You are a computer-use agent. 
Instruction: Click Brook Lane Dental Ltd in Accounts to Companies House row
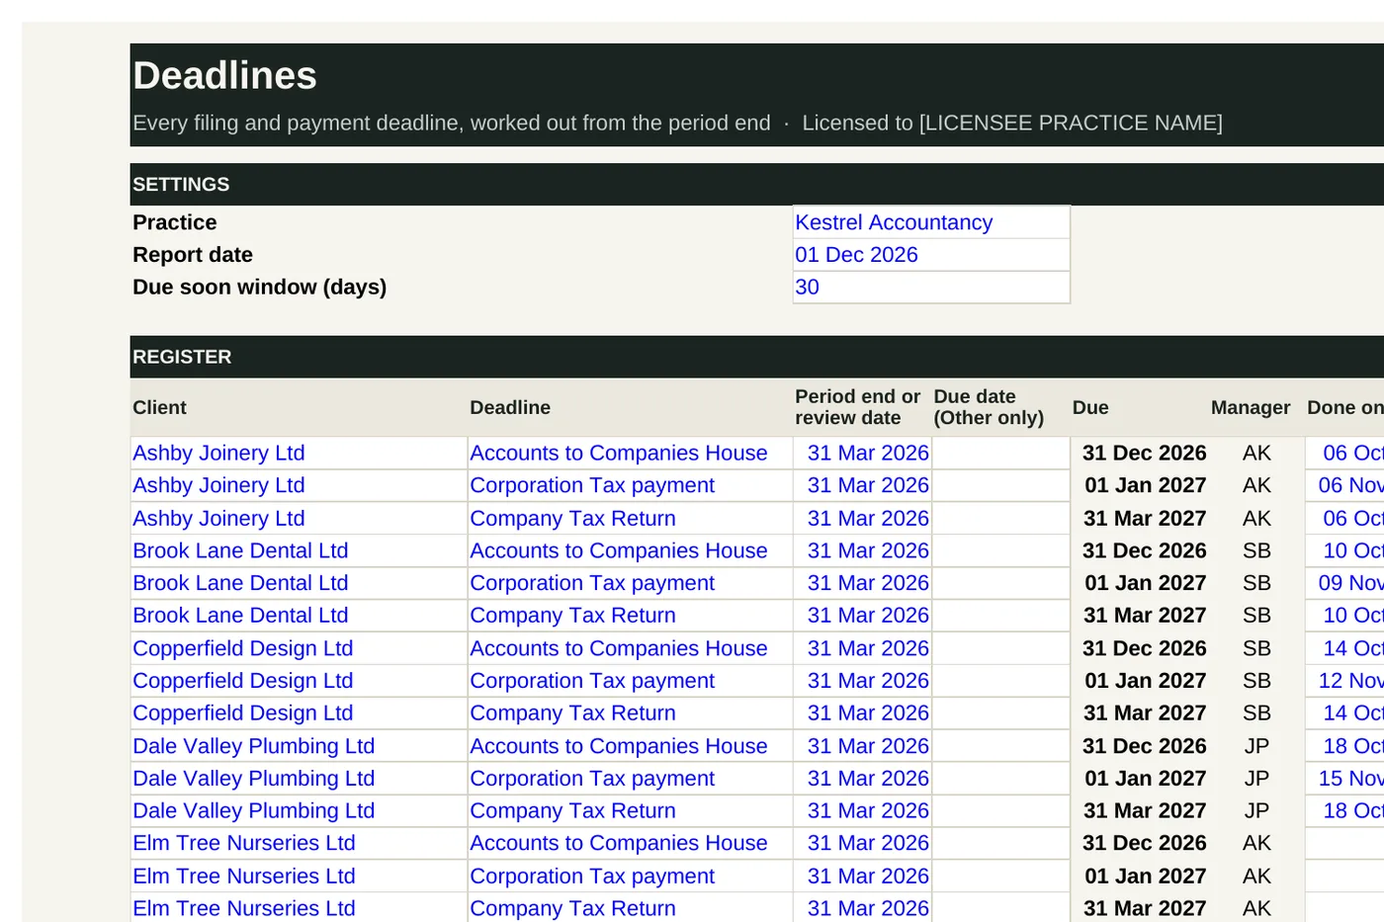click(299, 550)
